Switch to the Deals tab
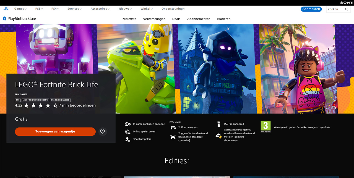354x178 pixels. click(x=176, y=19)
